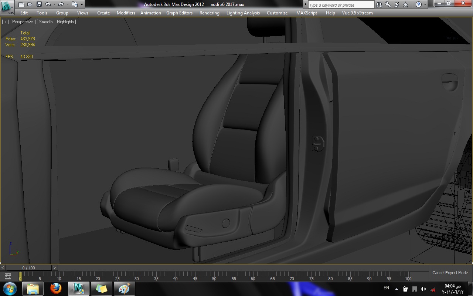Viewport: 473px width, 296px height.
Task: Open the 3ds Max application button menu
Action: (7, 7)
